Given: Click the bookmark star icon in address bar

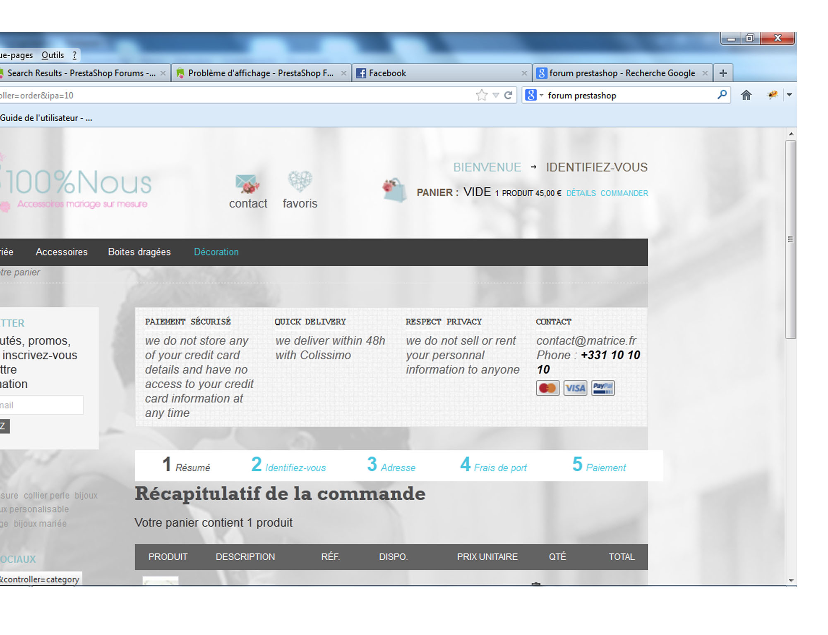Looking at the screenshot, I should pyautogui.click(x=481, y=95).
